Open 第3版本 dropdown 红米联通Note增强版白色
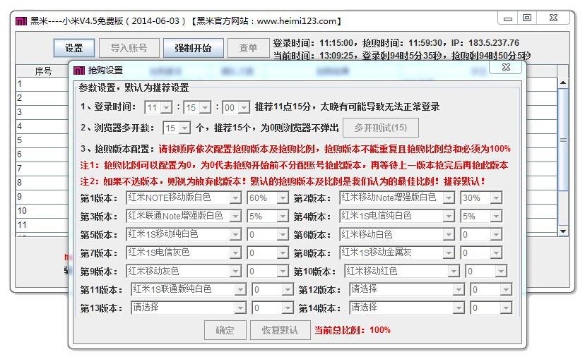Image resolution: width=585 pixels, height=359 pixels. click(x=184, y=216)
